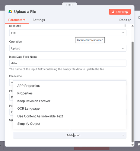Click the scroll up arrow
140x151 pixels.
tap(132, 26)
